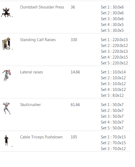Select Lateral raises Set 5 : 8.0x12
Image resolution: width=135 pixels, height=167 pixels.
point(112,95)
